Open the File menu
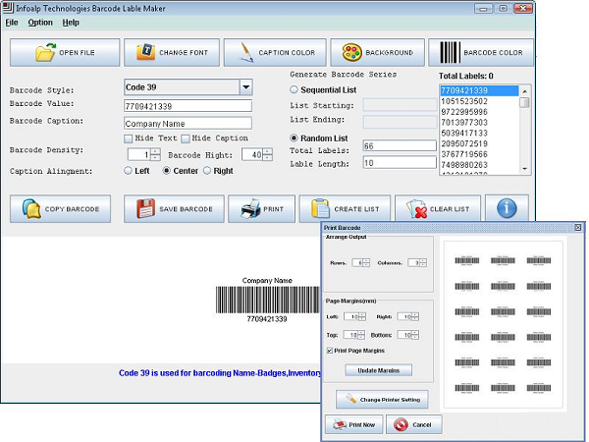589x442 pixels. pos(12,22)
